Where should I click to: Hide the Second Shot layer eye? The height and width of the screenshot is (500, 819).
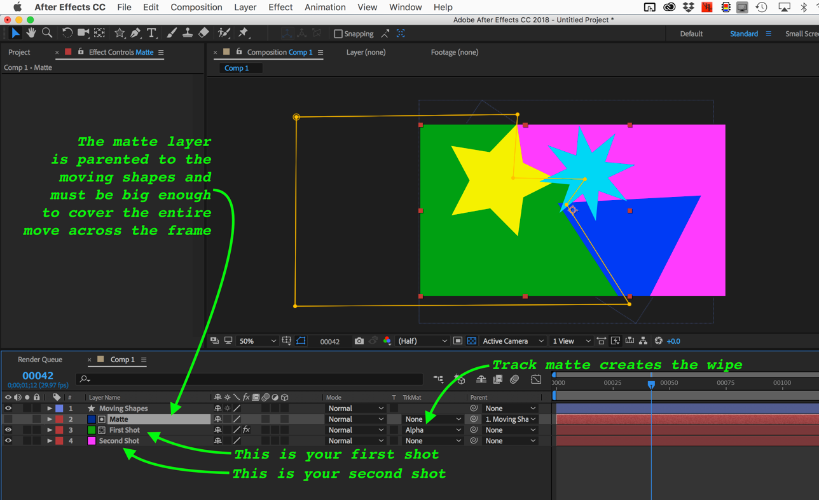tap(8, 441)
